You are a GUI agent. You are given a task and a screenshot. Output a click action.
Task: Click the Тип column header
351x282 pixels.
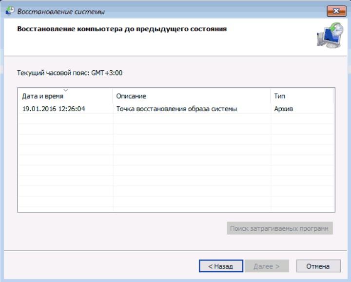302,96
